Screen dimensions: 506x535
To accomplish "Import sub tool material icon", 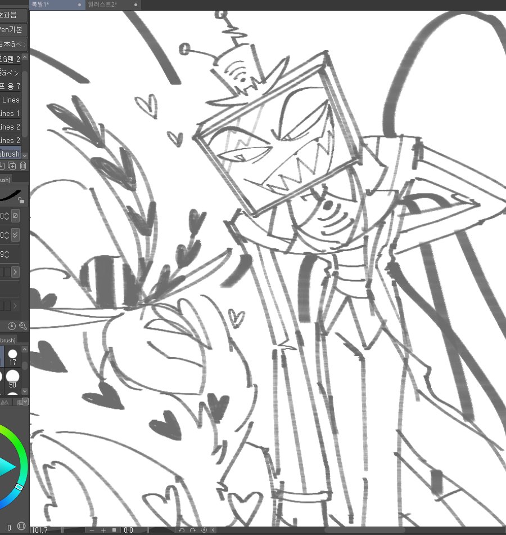I will pyautogui.click(x=2, y=166).
